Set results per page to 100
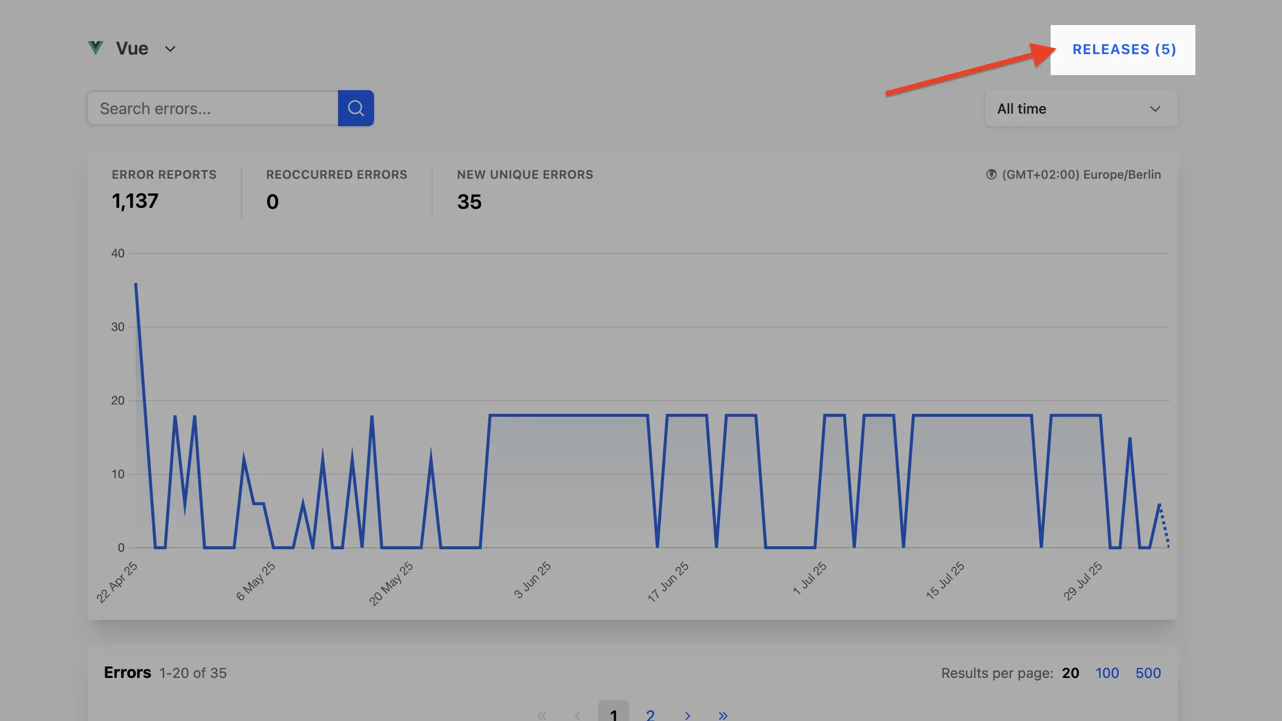 coord(1107,673)
